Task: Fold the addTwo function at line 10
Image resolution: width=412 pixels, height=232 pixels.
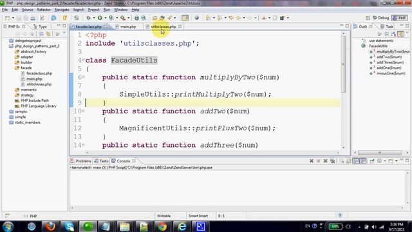Action: pos(83,111)
